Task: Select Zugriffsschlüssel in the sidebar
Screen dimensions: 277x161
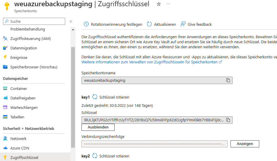Action: 24,158
